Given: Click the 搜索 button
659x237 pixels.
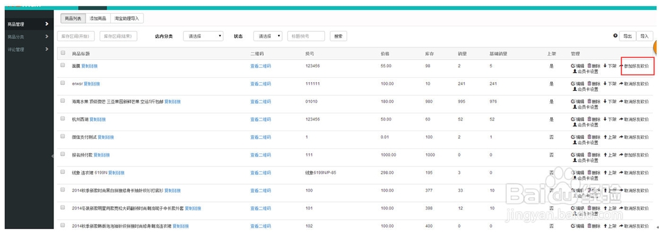Looking at the screenshot, I should tap(338, 36).
